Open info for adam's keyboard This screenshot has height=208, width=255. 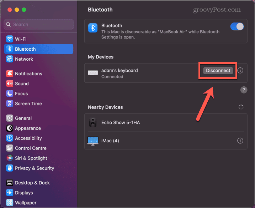click(x=240, y=71)
